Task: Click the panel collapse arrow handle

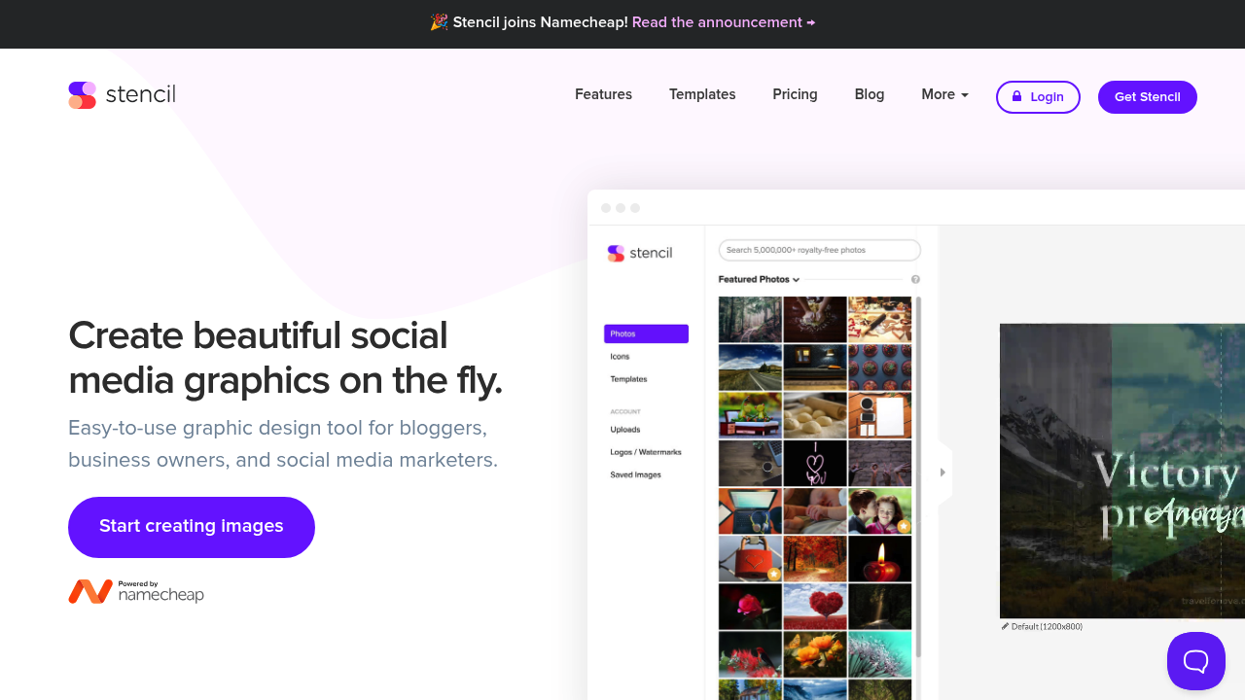Action: 942,472
